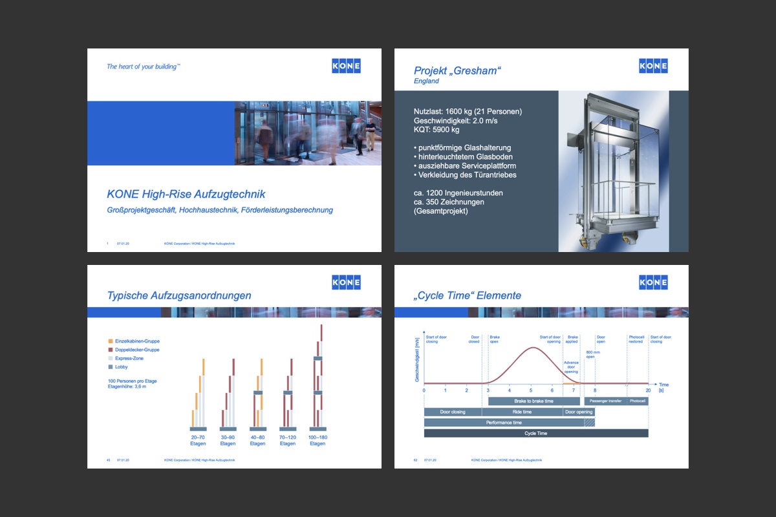776x517 pixels.
Task: Select the "Passenger transfer" bar
Action: pyautogui.click(x=606, y=401)
